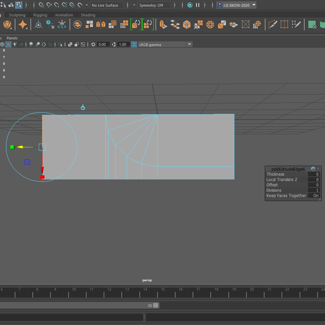
Task: Click the Divisions value field
Action: pos(314,190)
